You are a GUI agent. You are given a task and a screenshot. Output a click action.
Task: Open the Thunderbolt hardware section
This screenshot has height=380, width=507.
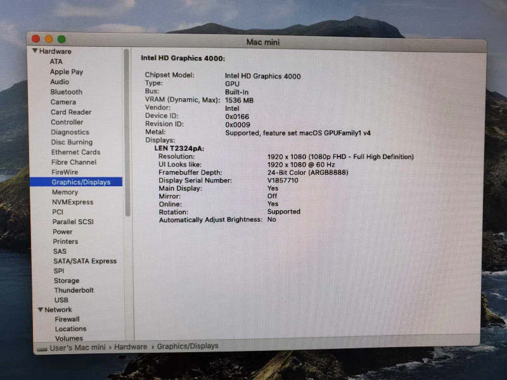click(x=74, y=290)
